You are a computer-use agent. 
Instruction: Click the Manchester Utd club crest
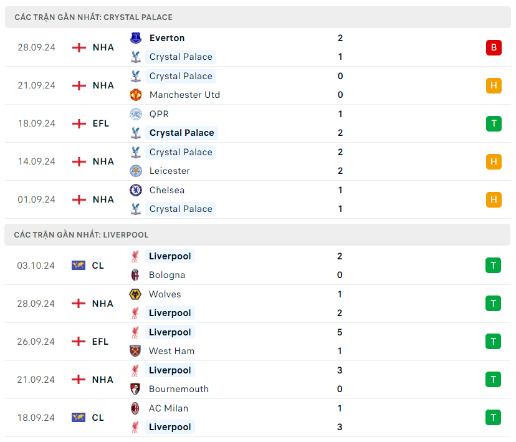click(x=135, y=95)
